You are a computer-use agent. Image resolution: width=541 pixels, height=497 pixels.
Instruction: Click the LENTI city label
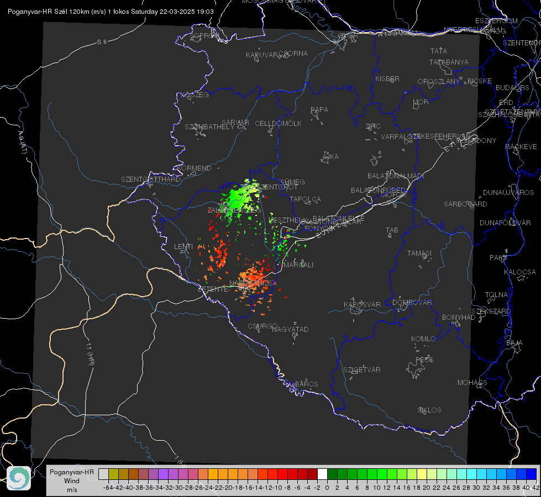coord(183,247)
